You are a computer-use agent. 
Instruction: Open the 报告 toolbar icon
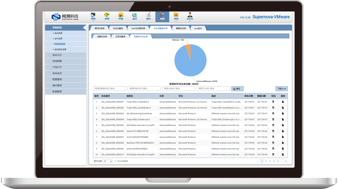coord(148,16)
